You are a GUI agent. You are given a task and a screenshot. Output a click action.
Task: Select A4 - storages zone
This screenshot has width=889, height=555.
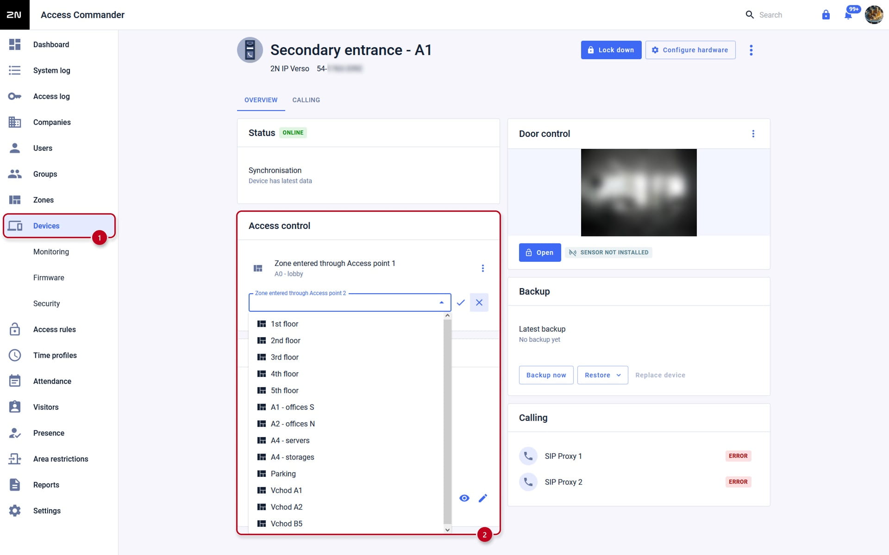pyautogui.click(x=346, y=457)
